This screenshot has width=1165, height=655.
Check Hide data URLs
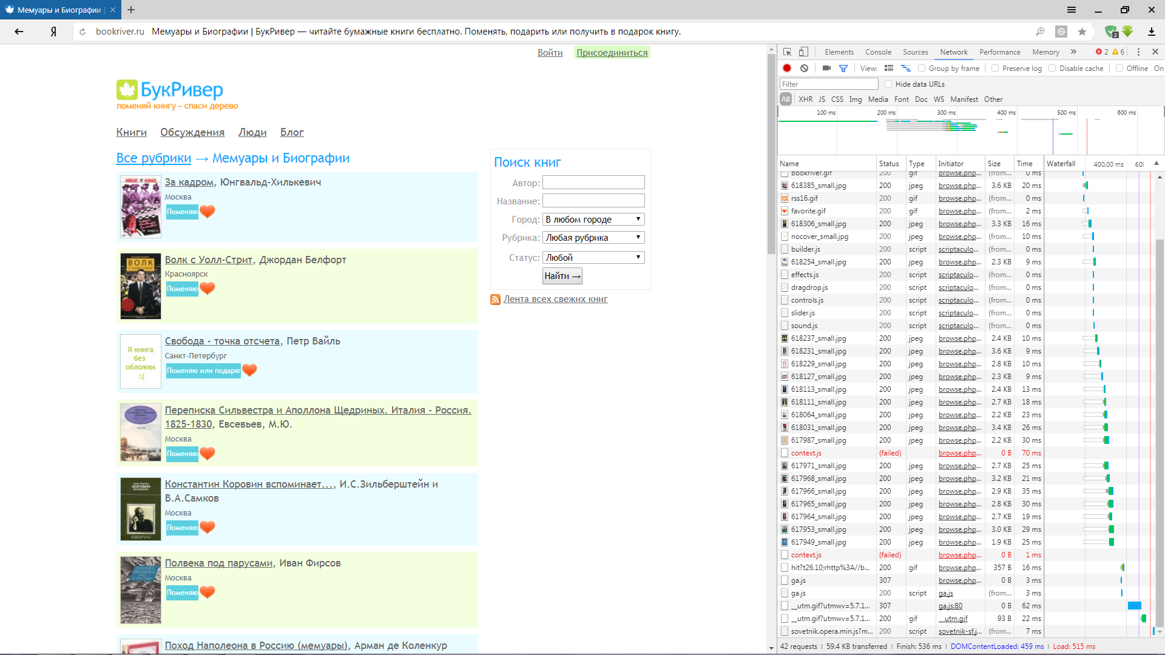[x=888, y=84]
